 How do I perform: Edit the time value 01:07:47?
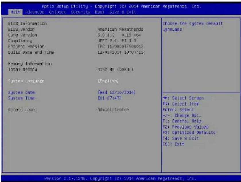tap(109, 98)
